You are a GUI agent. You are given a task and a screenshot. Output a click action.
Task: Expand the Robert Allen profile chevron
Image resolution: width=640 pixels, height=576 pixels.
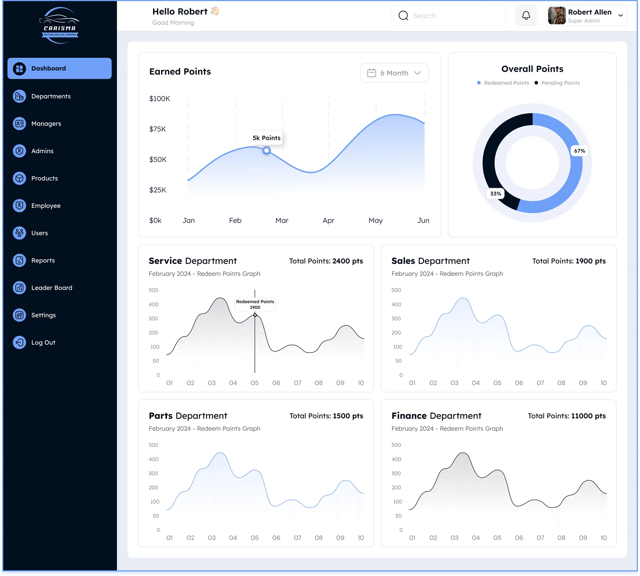coord(620,16)
